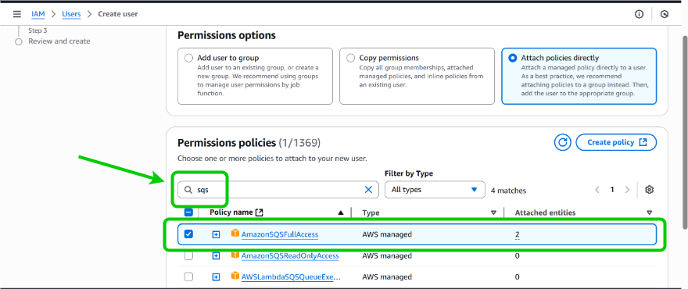The height and width of the screenshot is (289, 688).
Task: Click Create user breadcrumb text
Action: [118, 14]
